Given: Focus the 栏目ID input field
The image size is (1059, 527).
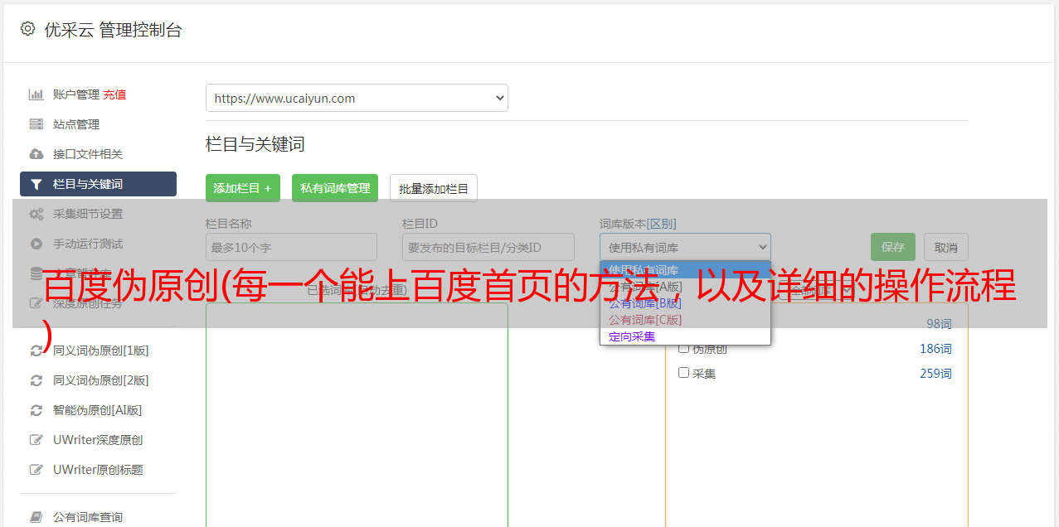Looking at the screenshot, I should tap(488, 247).
